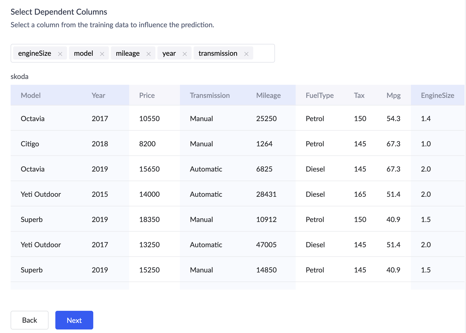466x333 pixels.
Task: Click mileage value 47005
Action: coord(266,245)
